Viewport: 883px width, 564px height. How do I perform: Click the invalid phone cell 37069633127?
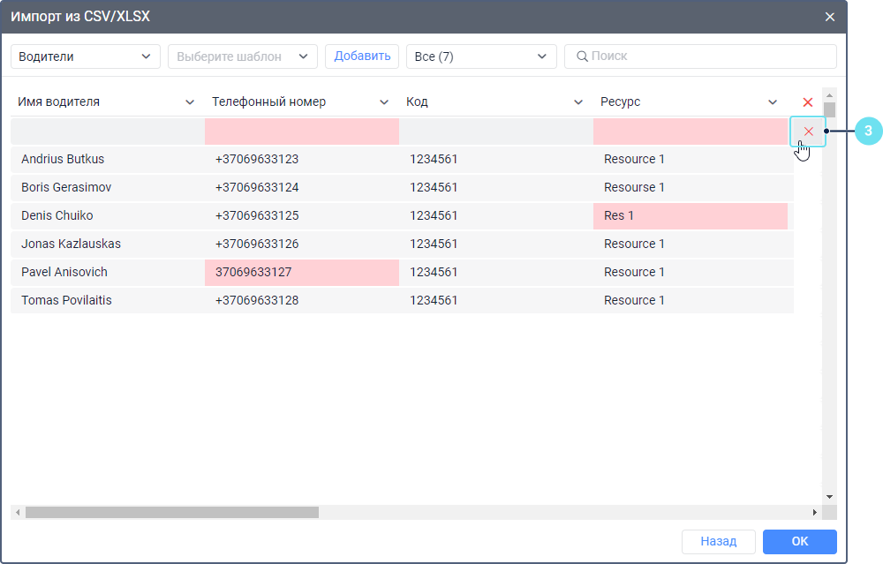pyautogui.click(x=301, y=272)
